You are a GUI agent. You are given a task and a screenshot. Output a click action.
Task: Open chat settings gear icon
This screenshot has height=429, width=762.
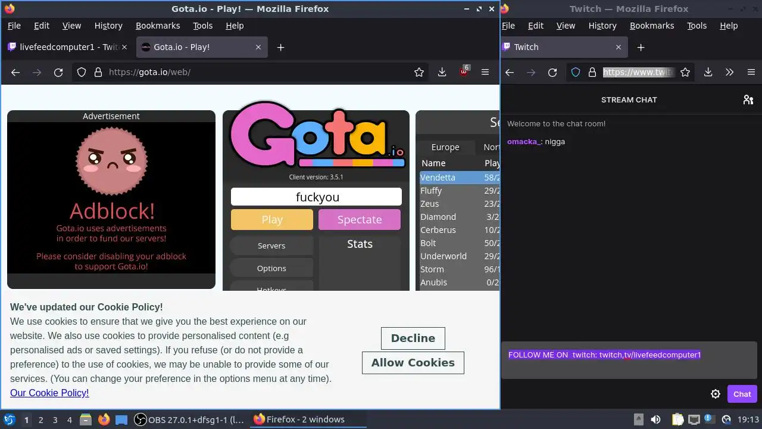(x=716, y=394)
